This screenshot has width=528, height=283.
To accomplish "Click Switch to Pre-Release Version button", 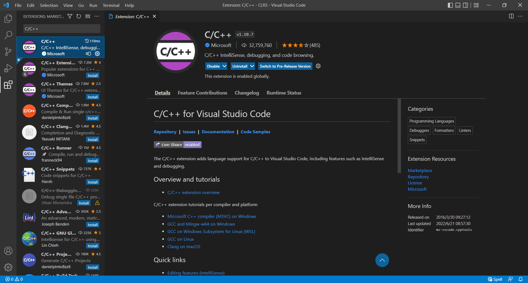I will [285, 66].
